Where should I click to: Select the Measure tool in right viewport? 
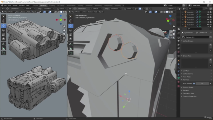point(71,48)
